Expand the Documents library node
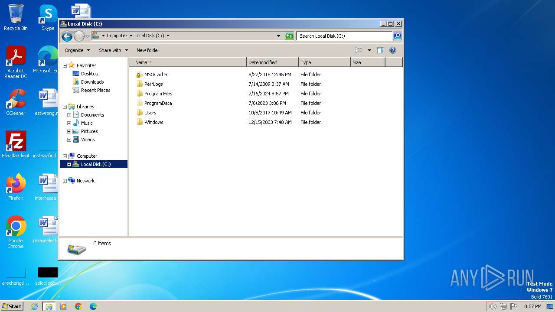This screenshot has width=555, height=312. coord(69,115)
